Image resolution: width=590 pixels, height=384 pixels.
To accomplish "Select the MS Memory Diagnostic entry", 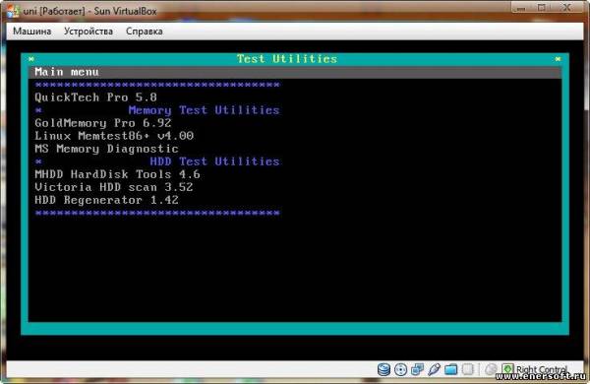I will (x=106, y=149).
